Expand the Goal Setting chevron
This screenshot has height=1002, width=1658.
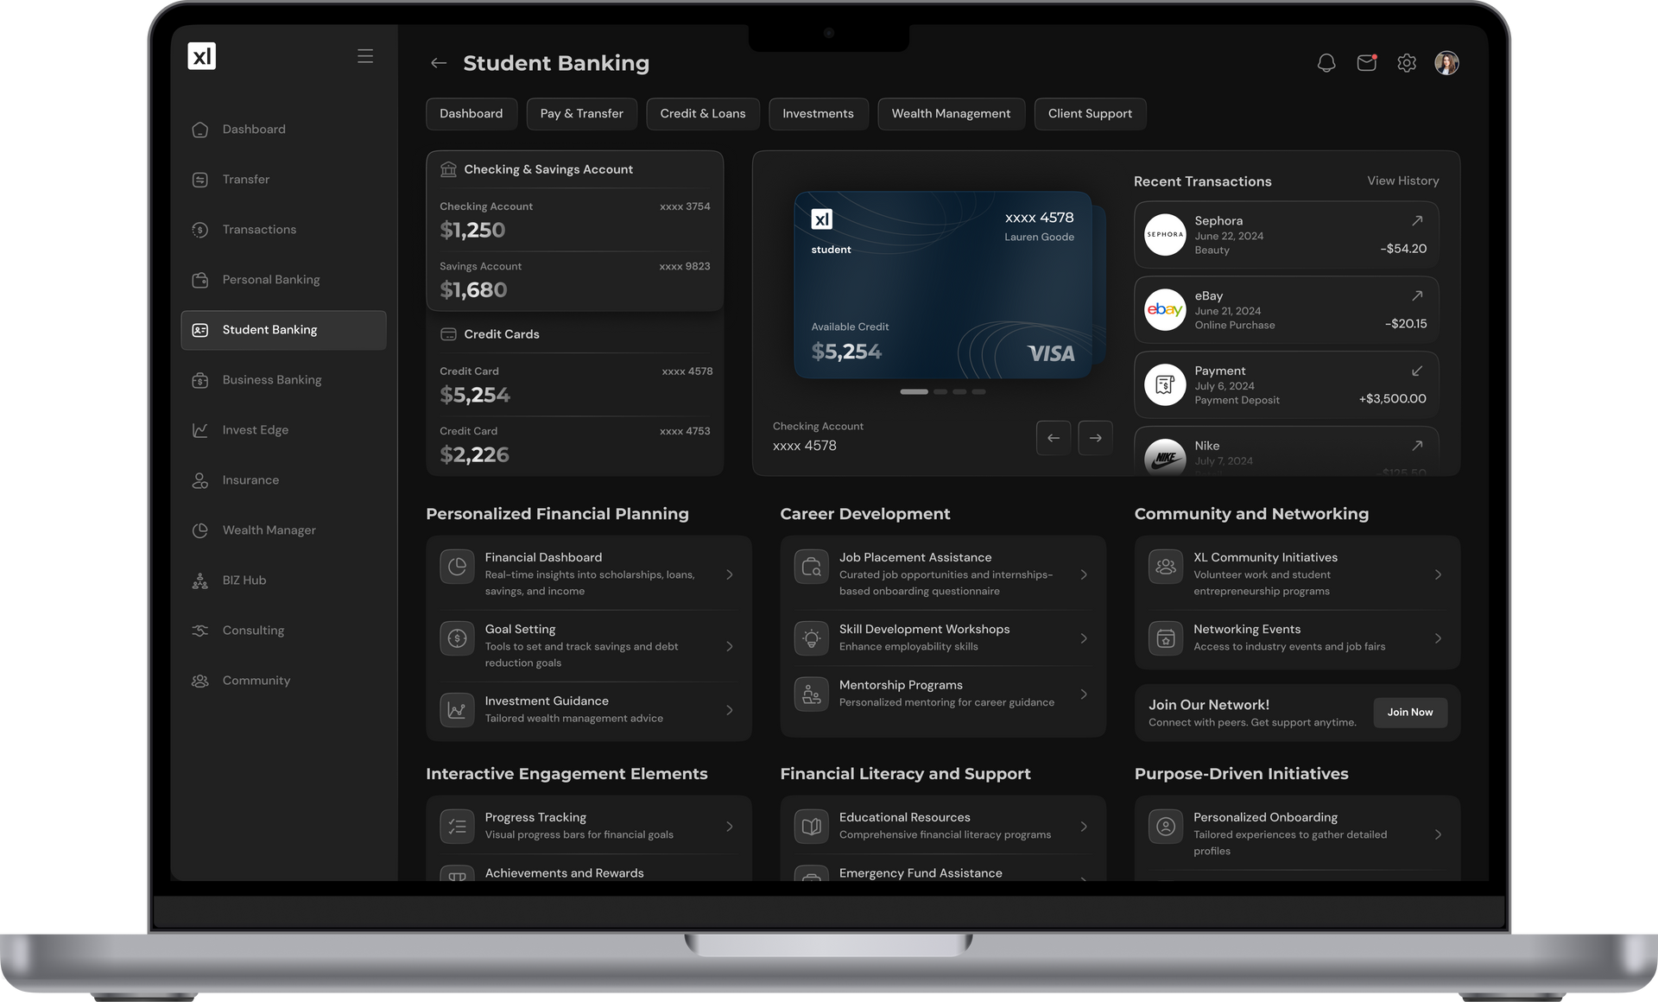pos(730,646)
